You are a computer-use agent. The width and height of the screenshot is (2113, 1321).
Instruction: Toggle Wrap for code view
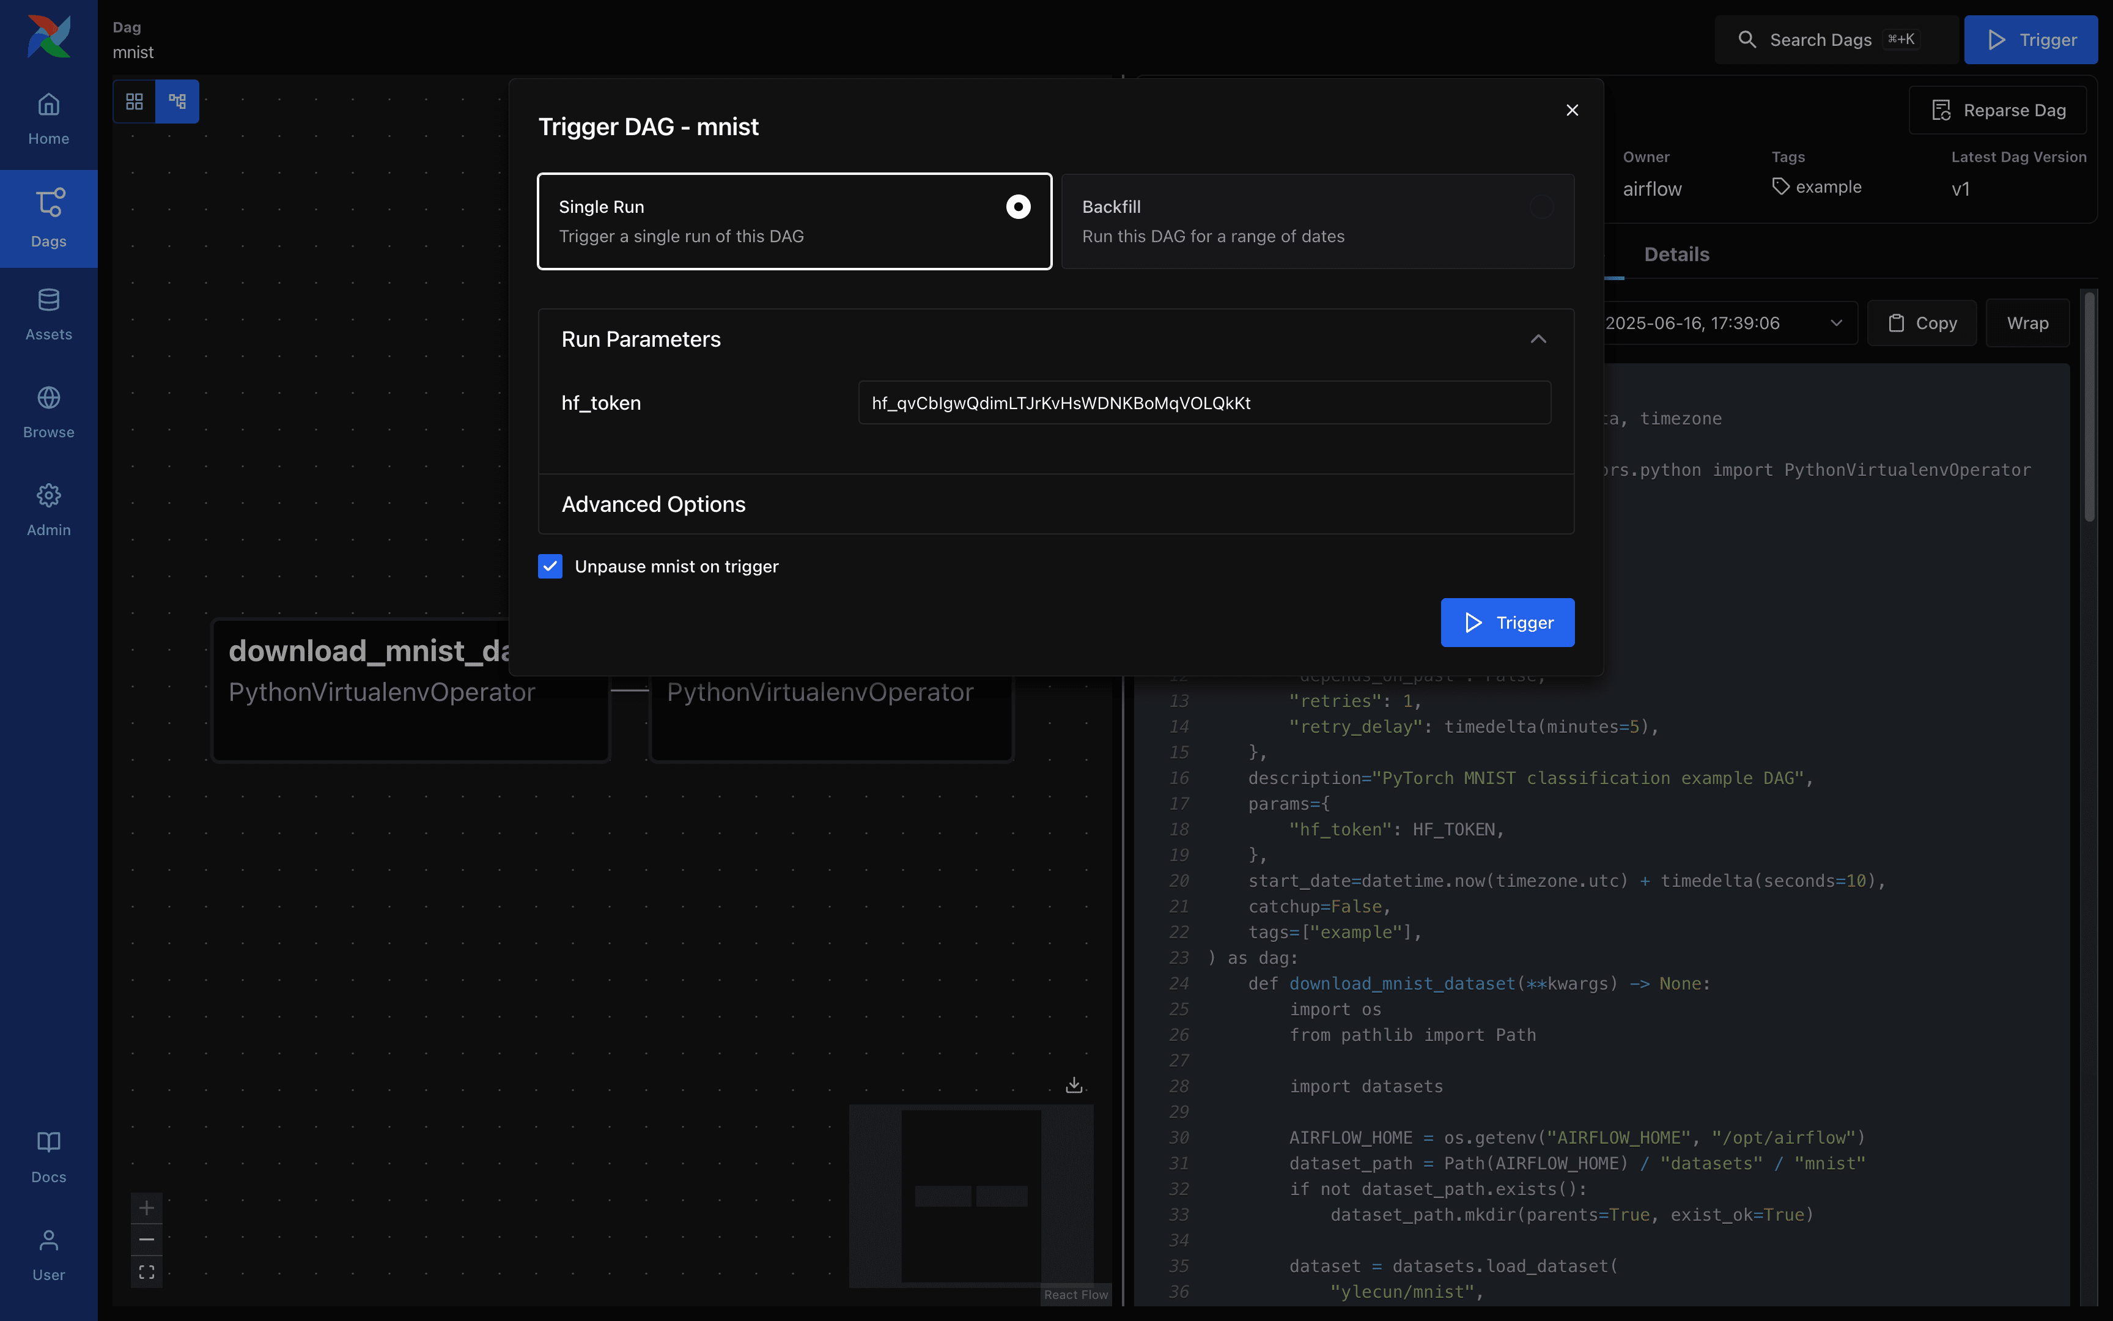pos(2027,324)
